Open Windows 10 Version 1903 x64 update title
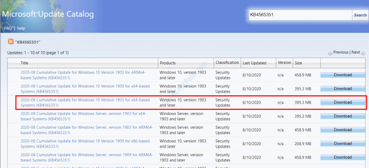The image size is (369, 168). pyautogui.click(x=85, y=103)
